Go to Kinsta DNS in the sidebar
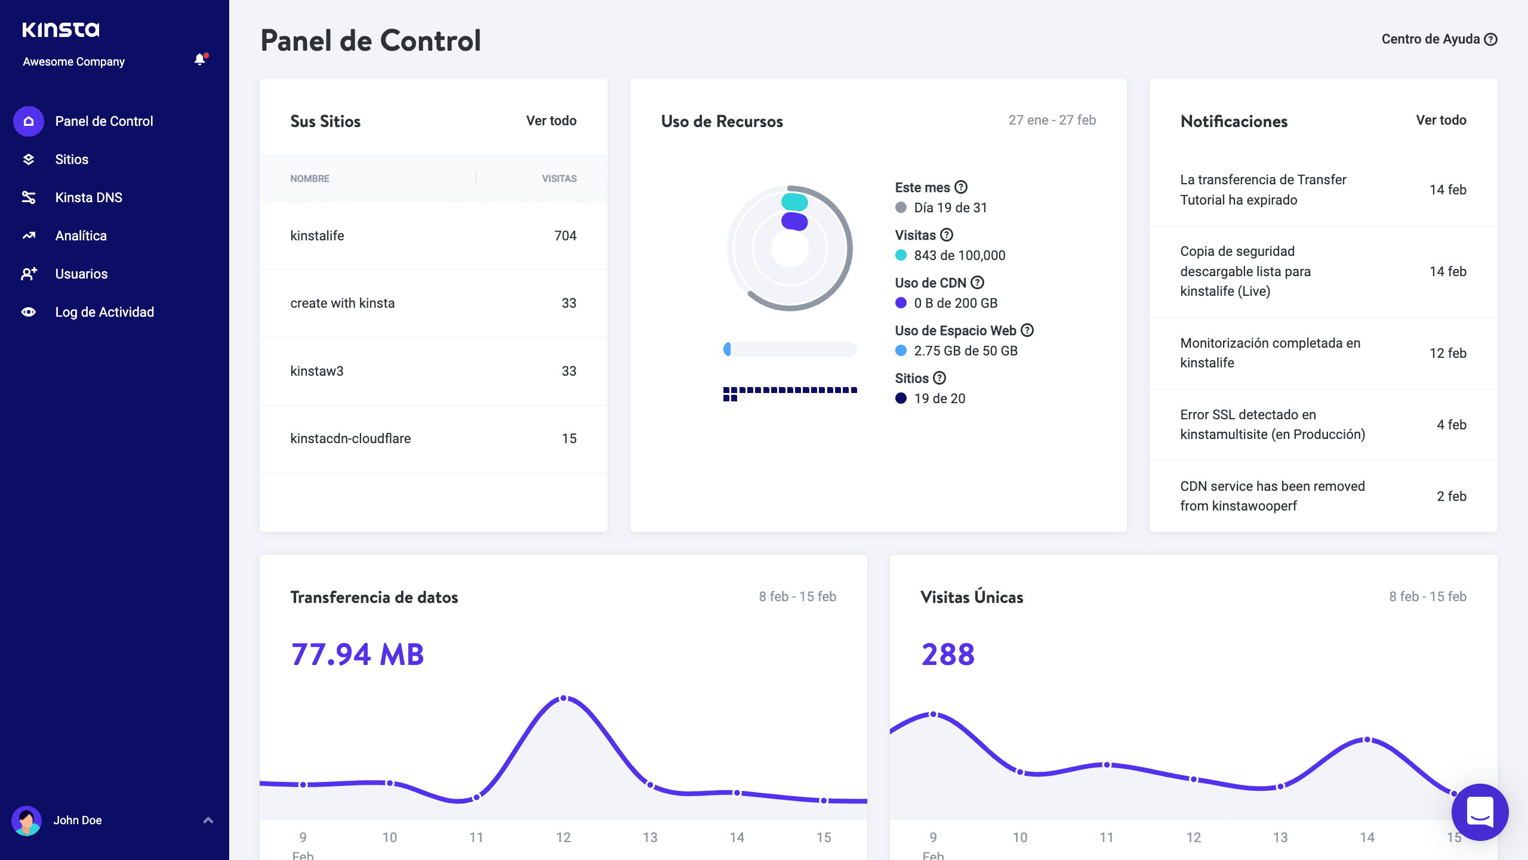This screenshot has width=1528, height=860. click(88, 197)
